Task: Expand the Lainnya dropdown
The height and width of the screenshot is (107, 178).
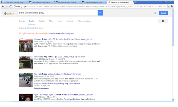Action: pos(70,21)
